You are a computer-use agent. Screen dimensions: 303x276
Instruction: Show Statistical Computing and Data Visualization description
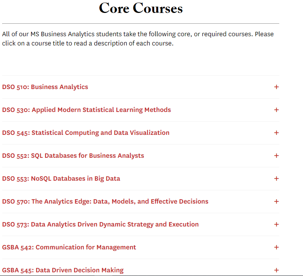pos(86,133)
